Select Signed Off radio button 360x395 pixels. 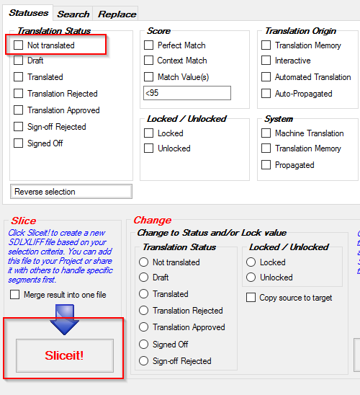tap(144, 344)
